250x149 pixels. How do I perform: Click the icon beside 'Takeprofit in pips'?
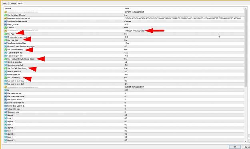pyautogui.click(x=6, y=109)
